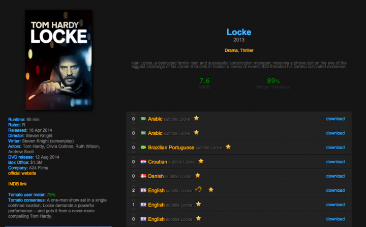This screenshot has height=227, width=366.
Task: Open the Danish subtitle Locke link
Action: coord(170,176)
